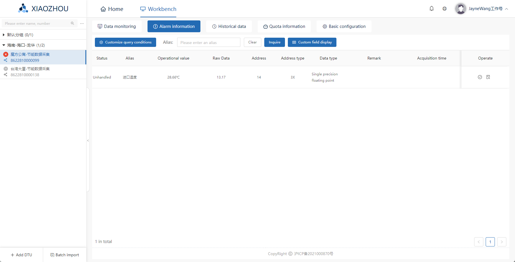Image resolution: width=515 pixels, height=262 pixels.
Task: Switch to Historical data tab
Action: click(229, 26)
